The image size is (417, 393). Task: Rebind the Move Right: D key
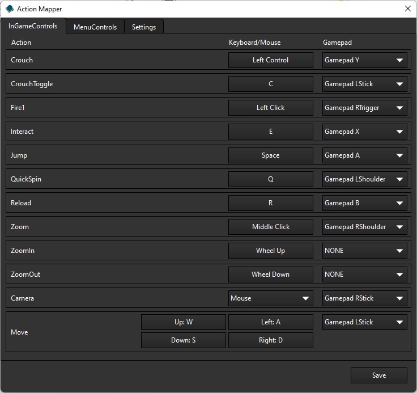(x=270, y=340)
